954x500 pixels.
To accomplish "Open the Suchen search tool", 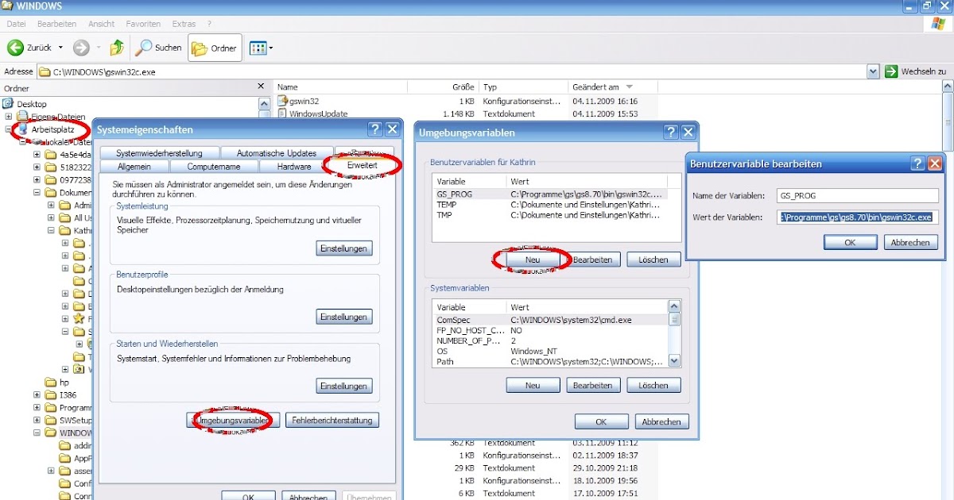I will point(159,48).
